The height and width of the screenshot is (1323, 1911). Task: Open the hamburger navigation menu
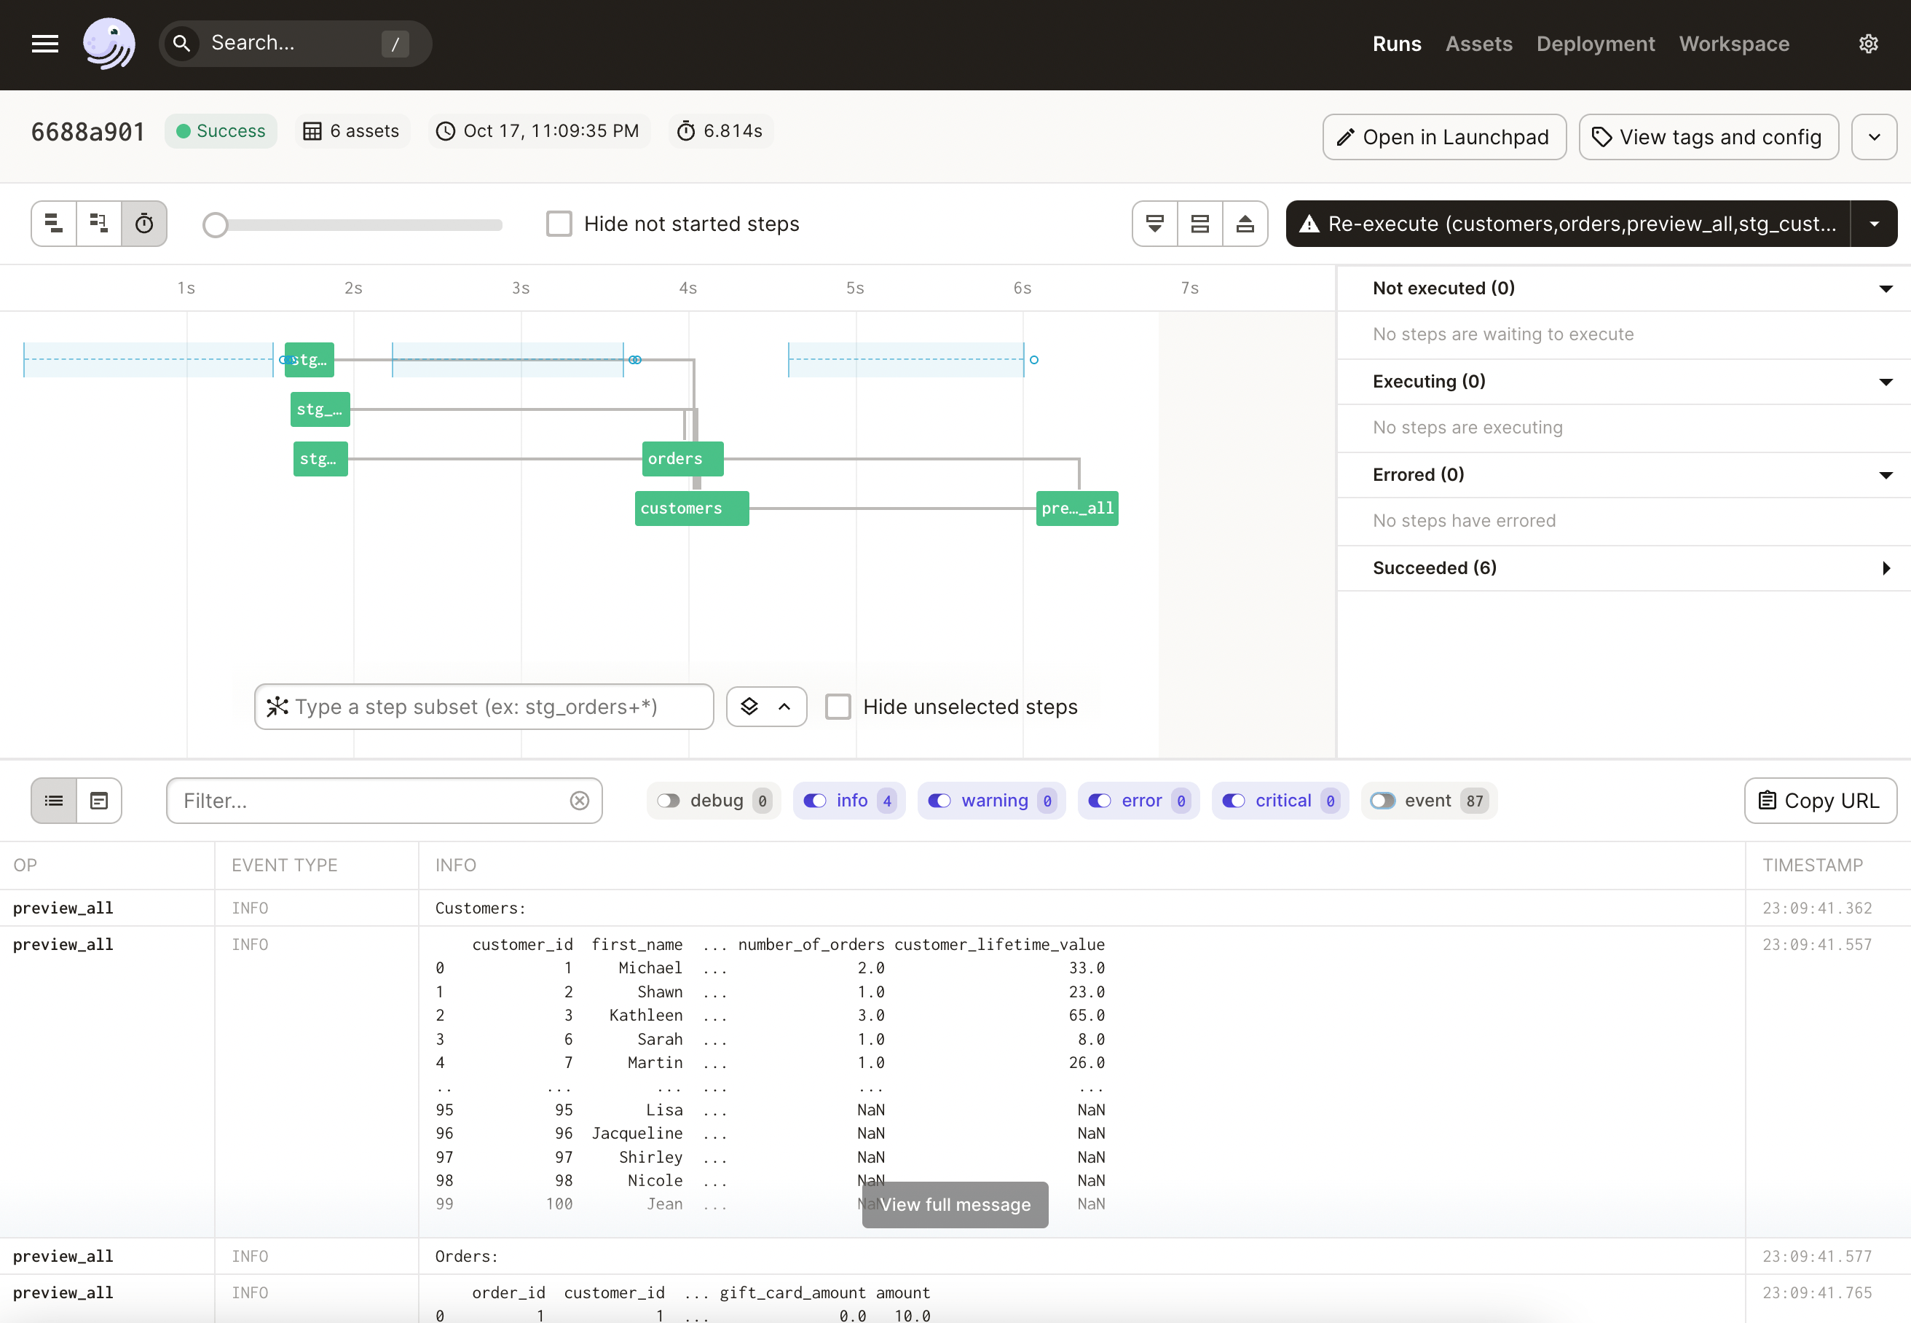44,44
